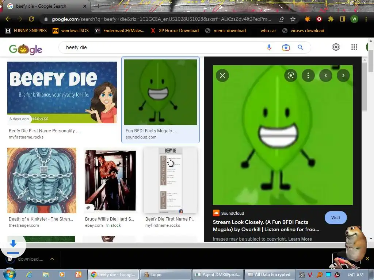The width and height of the screenshot is (374, 280).
Task: Click the Learn More copyright link
Action: click(300, 239)
